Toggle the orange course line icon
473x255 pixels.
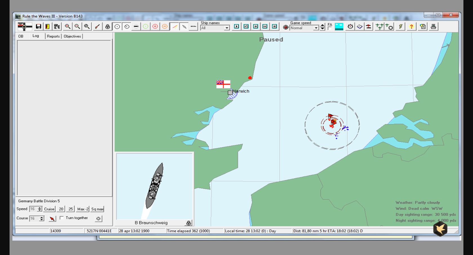tap(175, 26)
